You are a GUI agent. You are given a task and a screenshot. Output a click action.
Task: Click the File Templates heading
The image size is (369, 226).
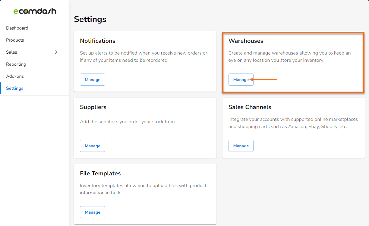pos(100,173)
